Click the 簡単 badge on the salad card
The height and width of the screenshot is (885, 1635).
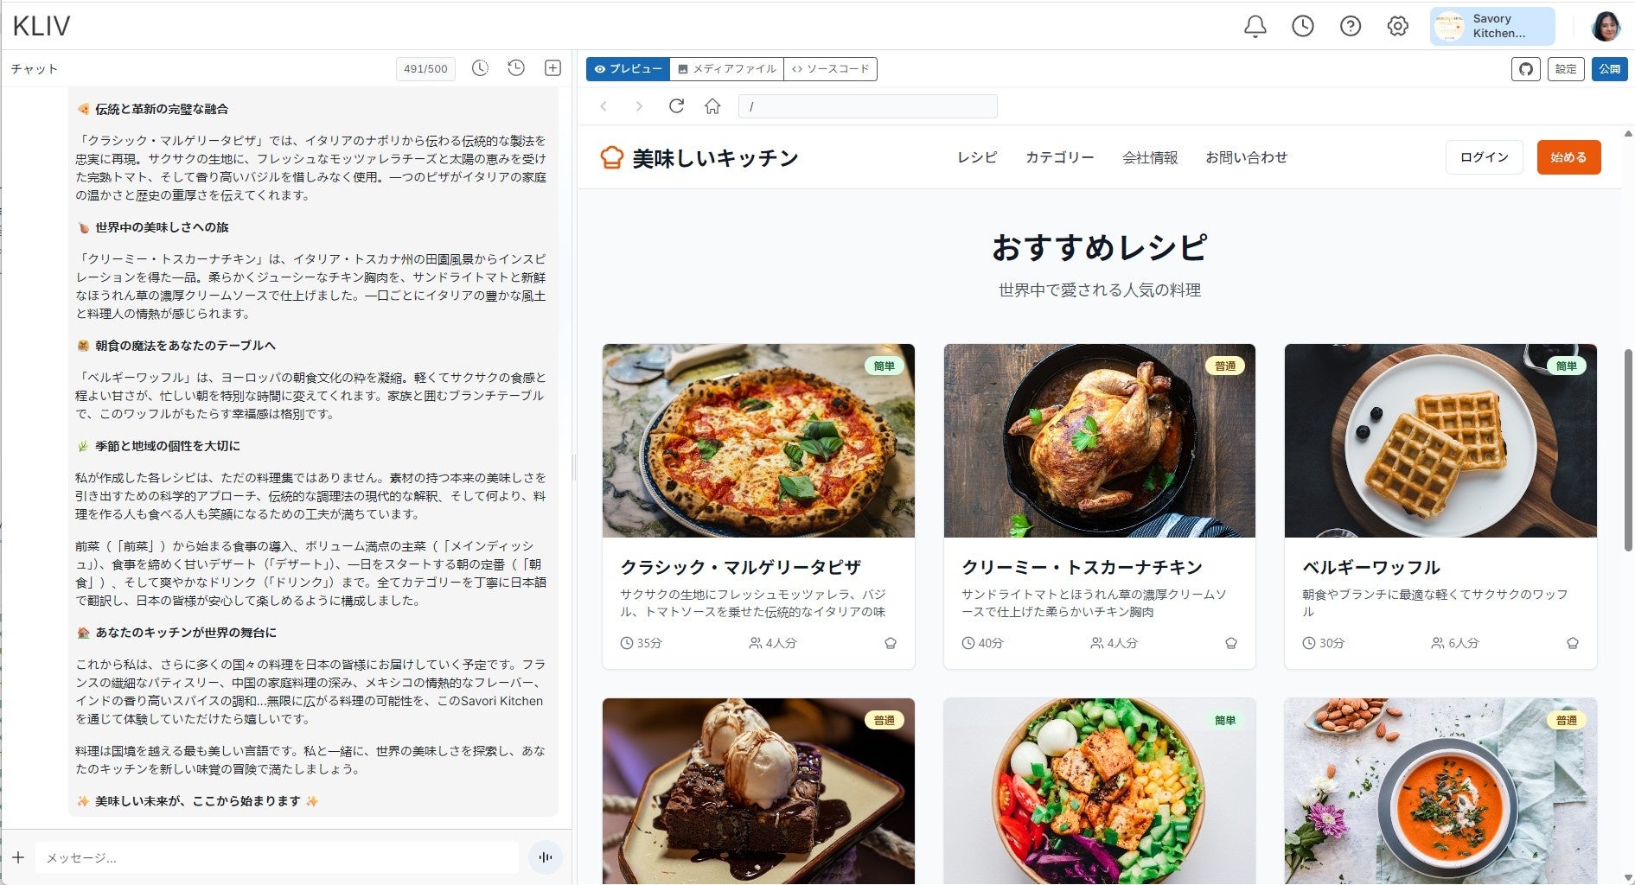pos(1225,721)
